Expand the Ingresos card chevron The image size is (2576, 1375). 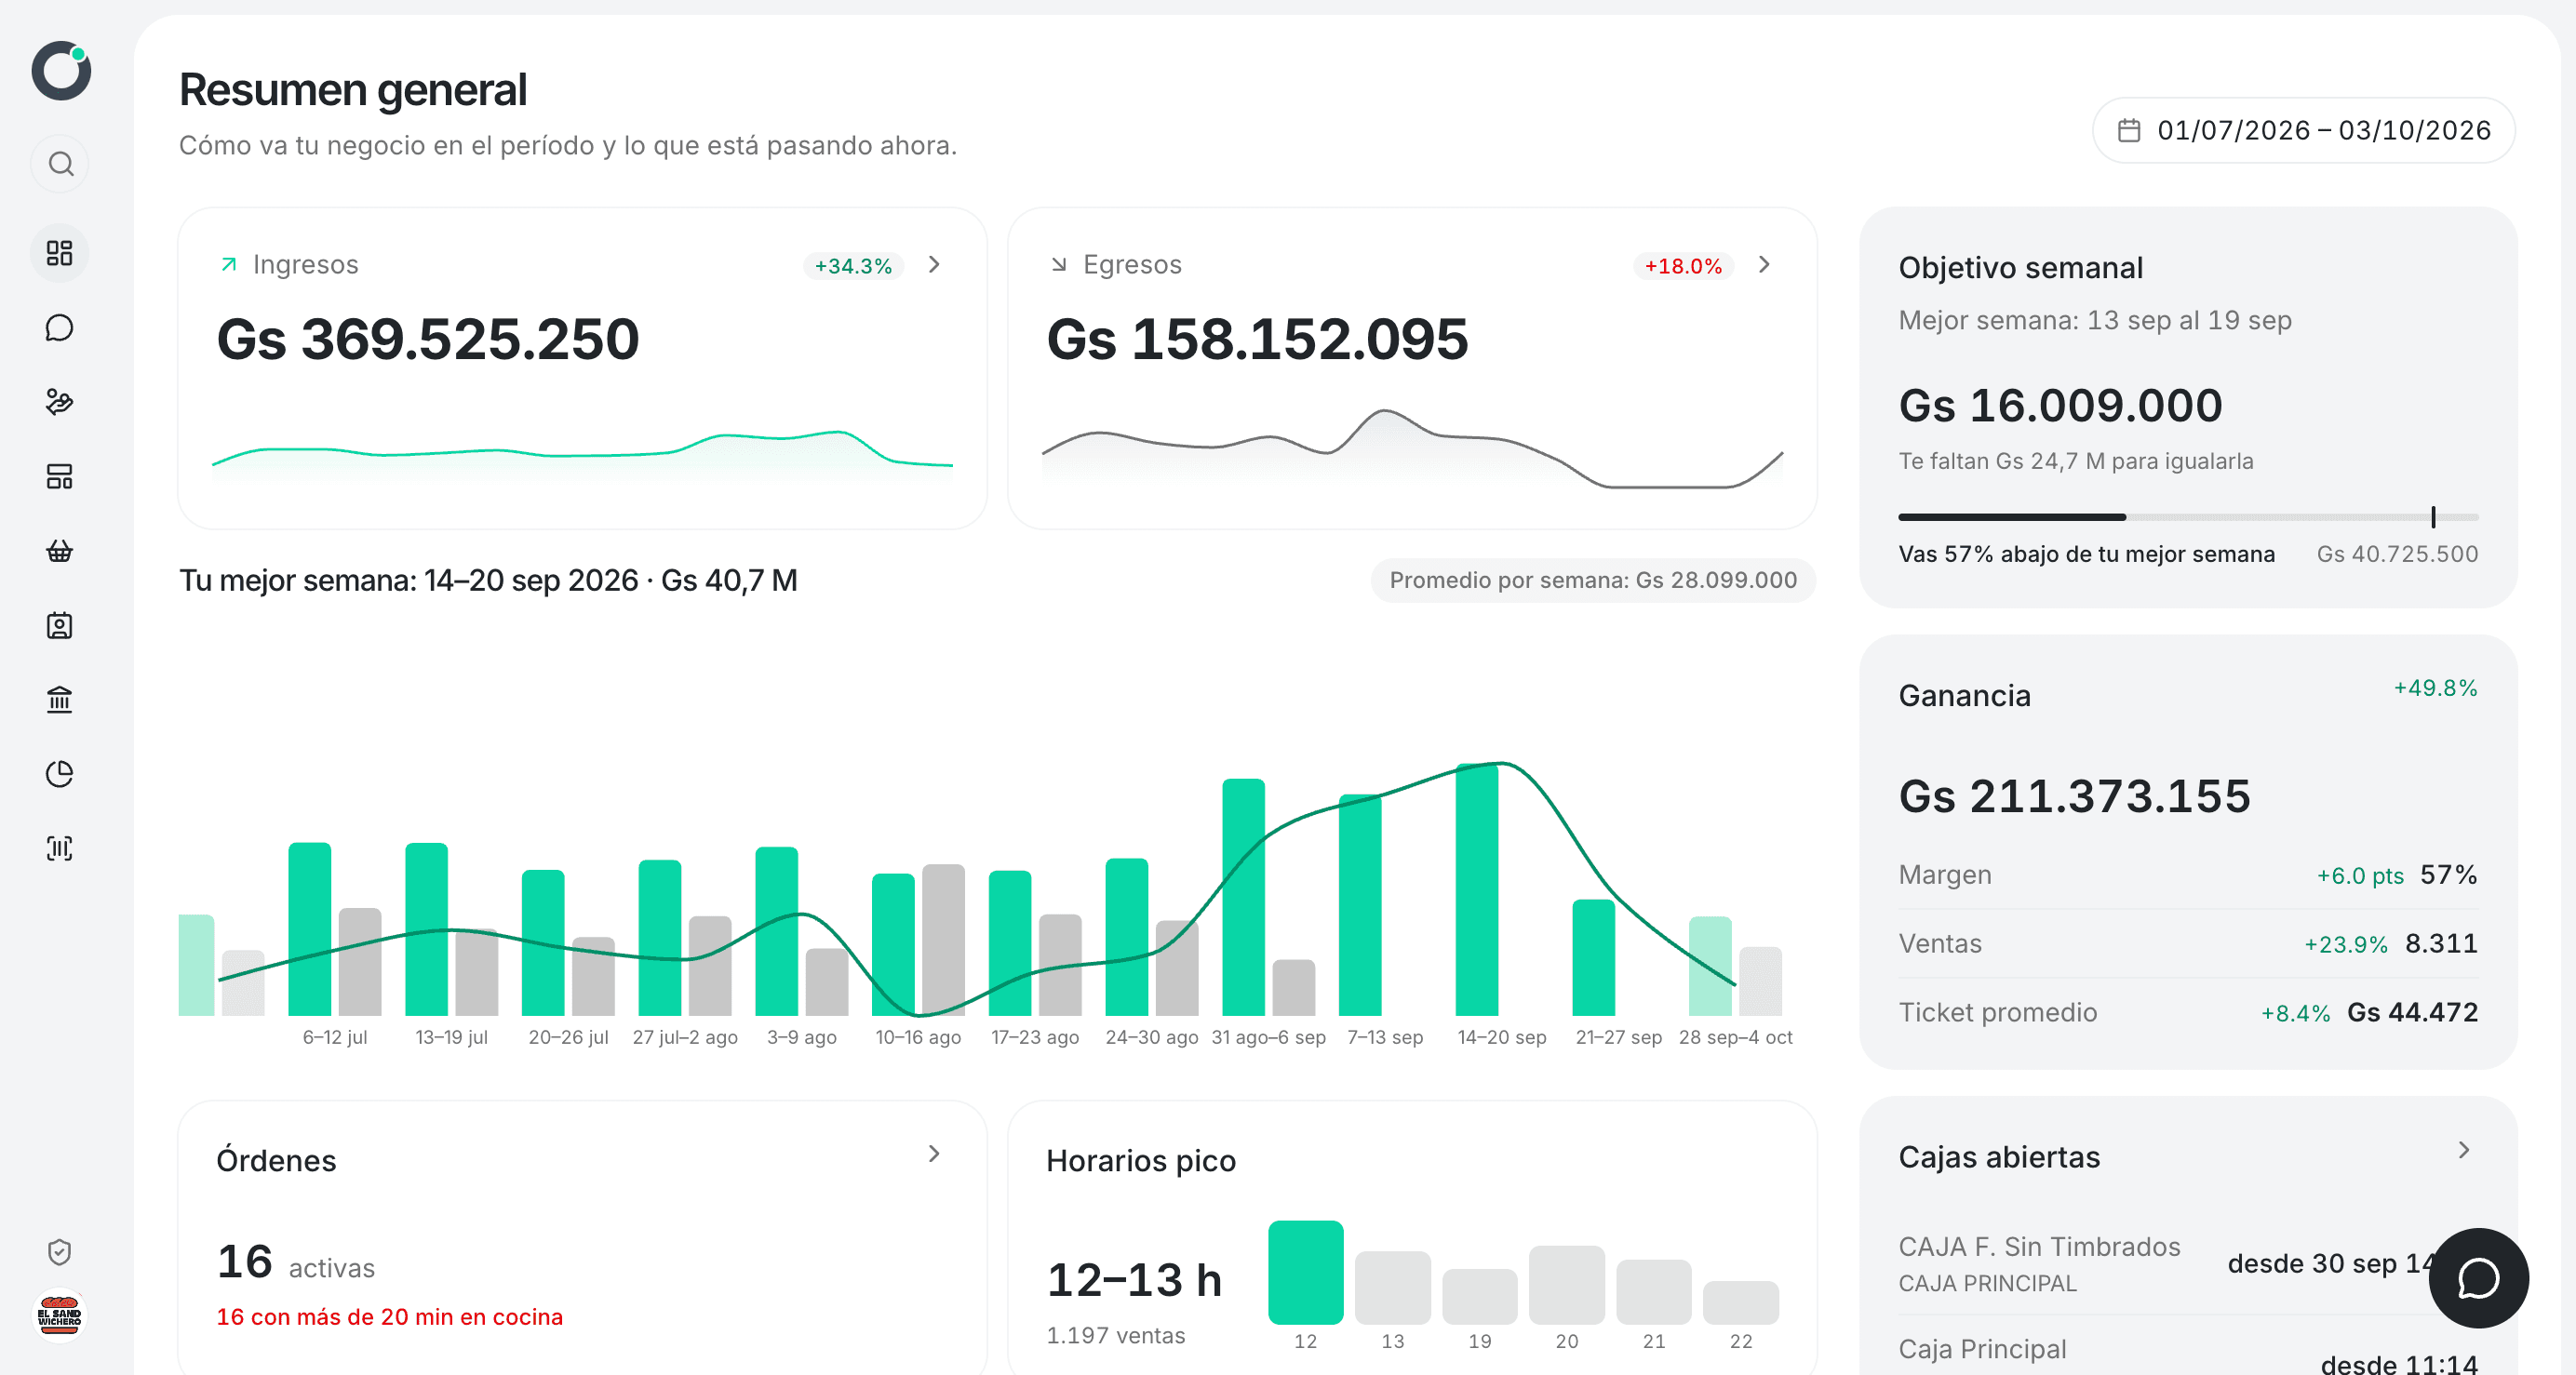[x=934, y=264]
